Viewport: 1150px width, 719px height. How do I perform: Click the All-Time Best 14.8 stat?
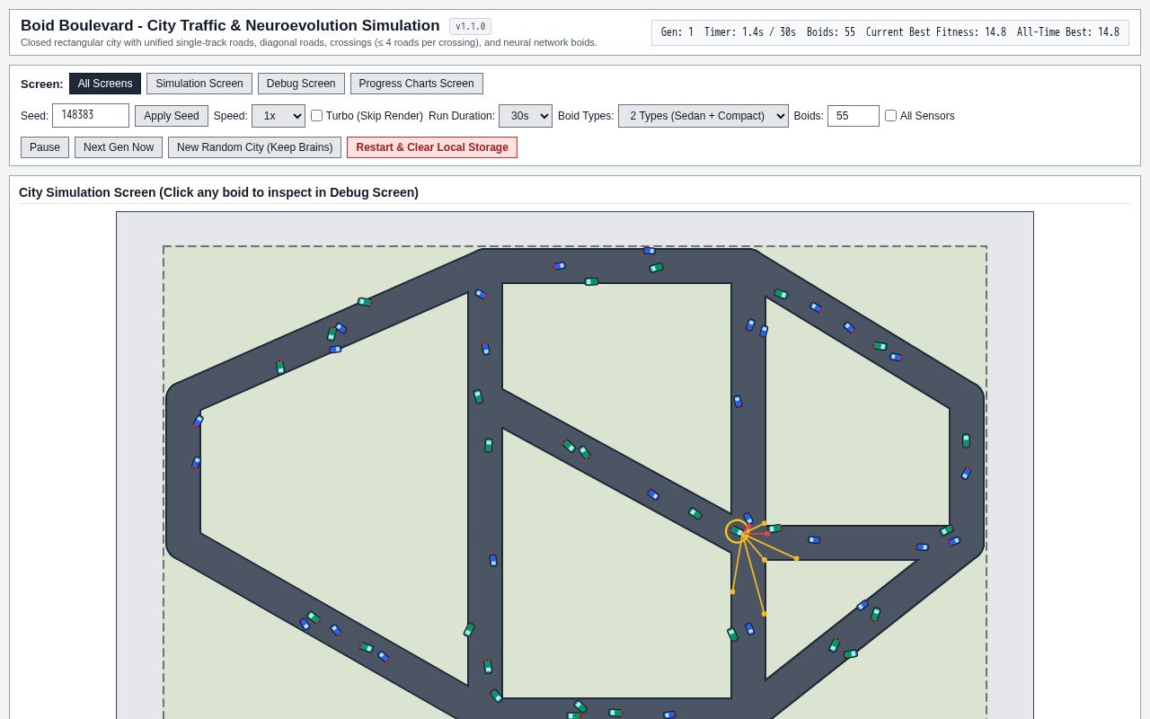coord(1068,32)
